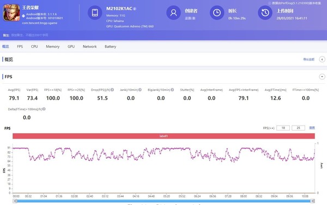
Task: Click the FPS threshold field showing 25
Action: pyautogui.click(x=298, y=128)
